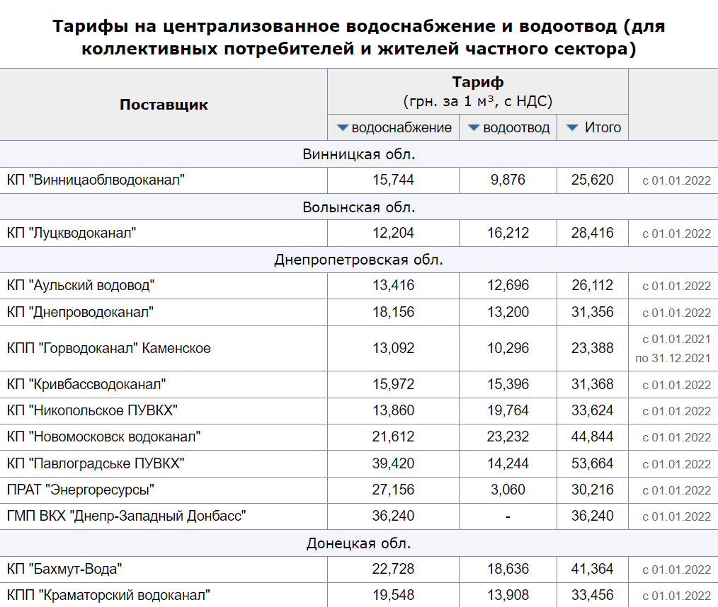Click the date range ending 31.12.2021

pyautogui.click(x=673, y=359)
